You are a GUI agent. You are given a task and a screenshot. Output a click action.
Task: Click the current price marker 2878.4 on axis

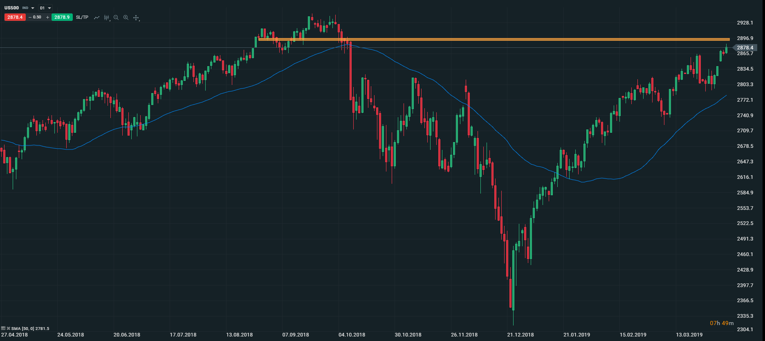[x=745, y=48]
